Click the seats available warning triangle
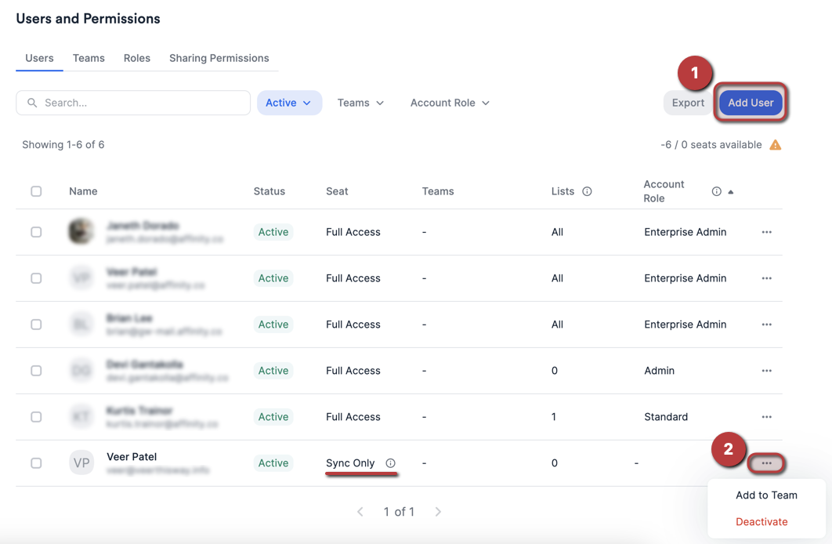 (x=775, y=144)
